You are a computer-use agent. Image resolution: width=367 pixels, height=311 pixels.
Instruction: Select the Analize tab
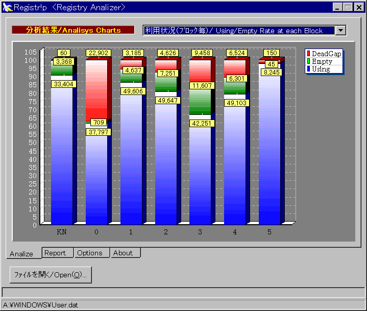tap(21, 253)
